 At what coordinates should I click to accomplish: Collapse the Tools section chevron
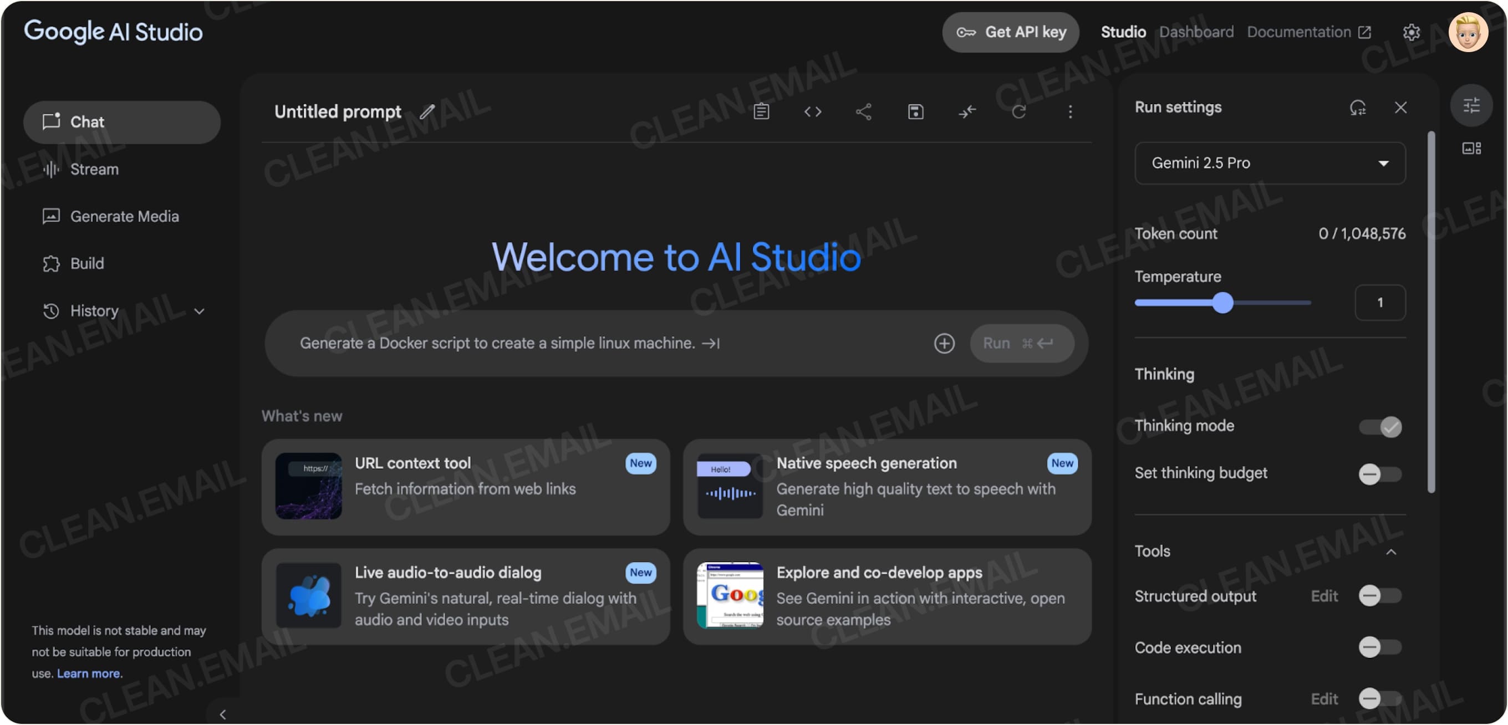[1391, 552]
